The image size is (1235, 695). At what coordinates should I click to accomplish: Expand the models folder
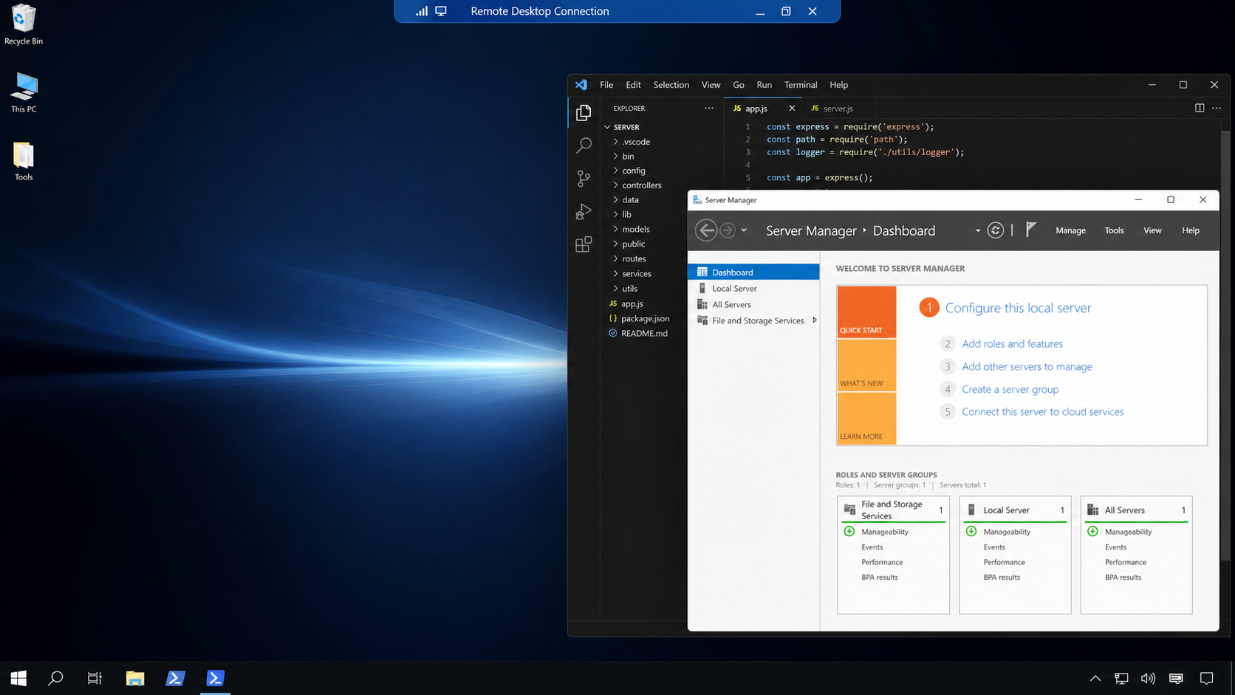[615, 229]
